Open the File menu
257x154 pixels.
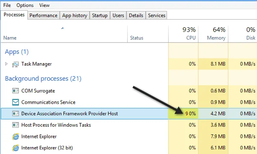(x=7, y=5)
